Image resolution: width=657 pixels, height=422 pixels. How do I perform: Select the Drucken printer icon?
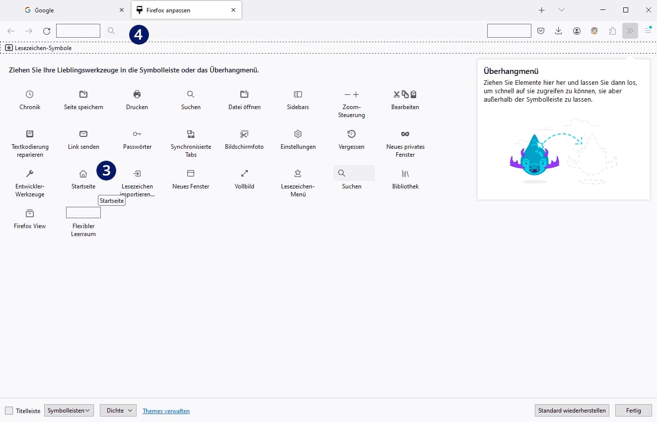(137, 94)
